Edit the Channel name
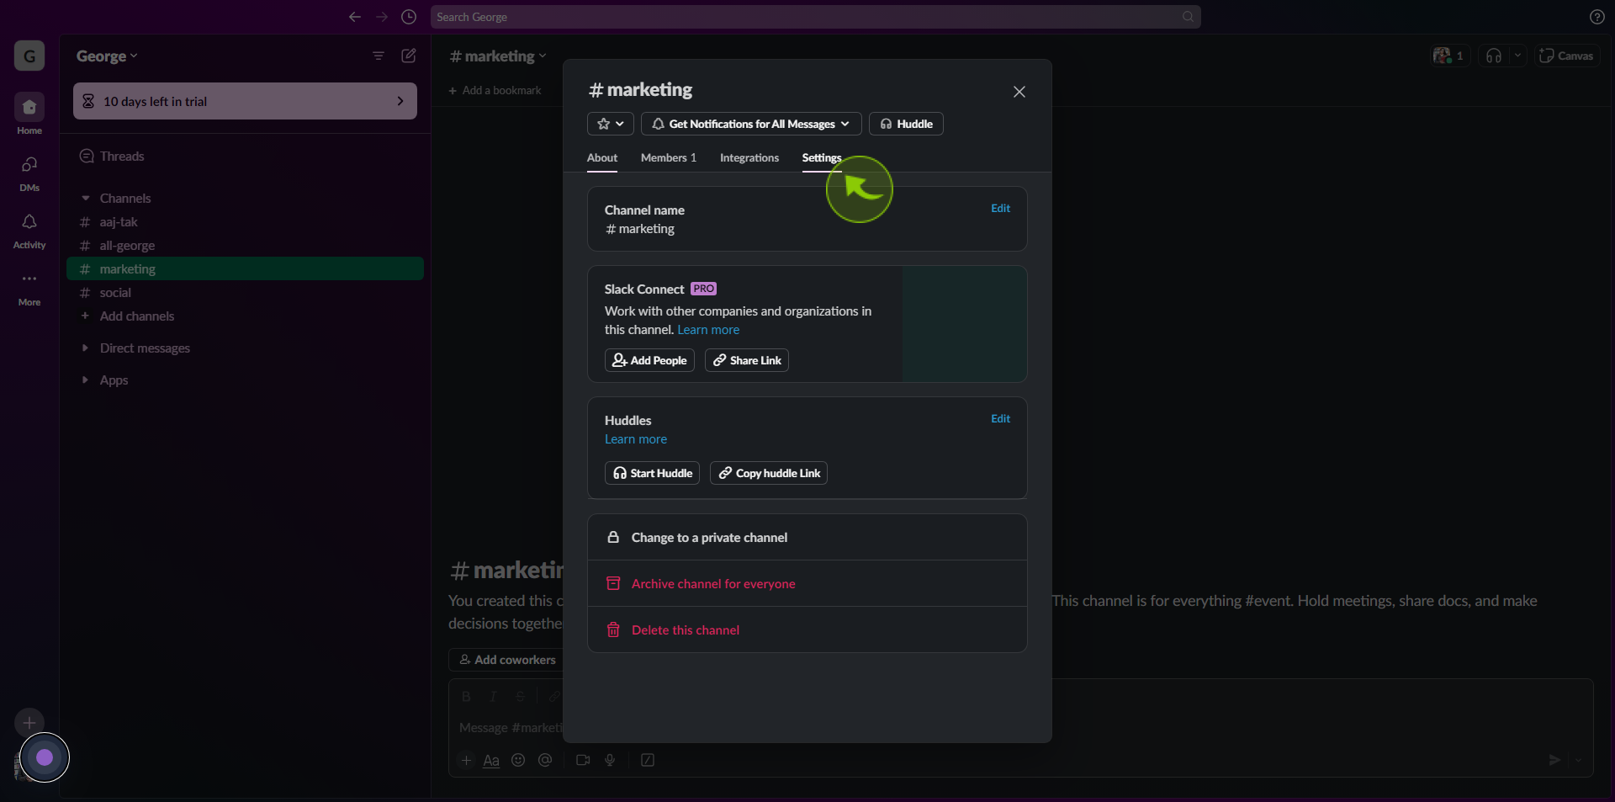Image resolution: width=1615 pixels, height=802 pixels. coord(1000,209)
